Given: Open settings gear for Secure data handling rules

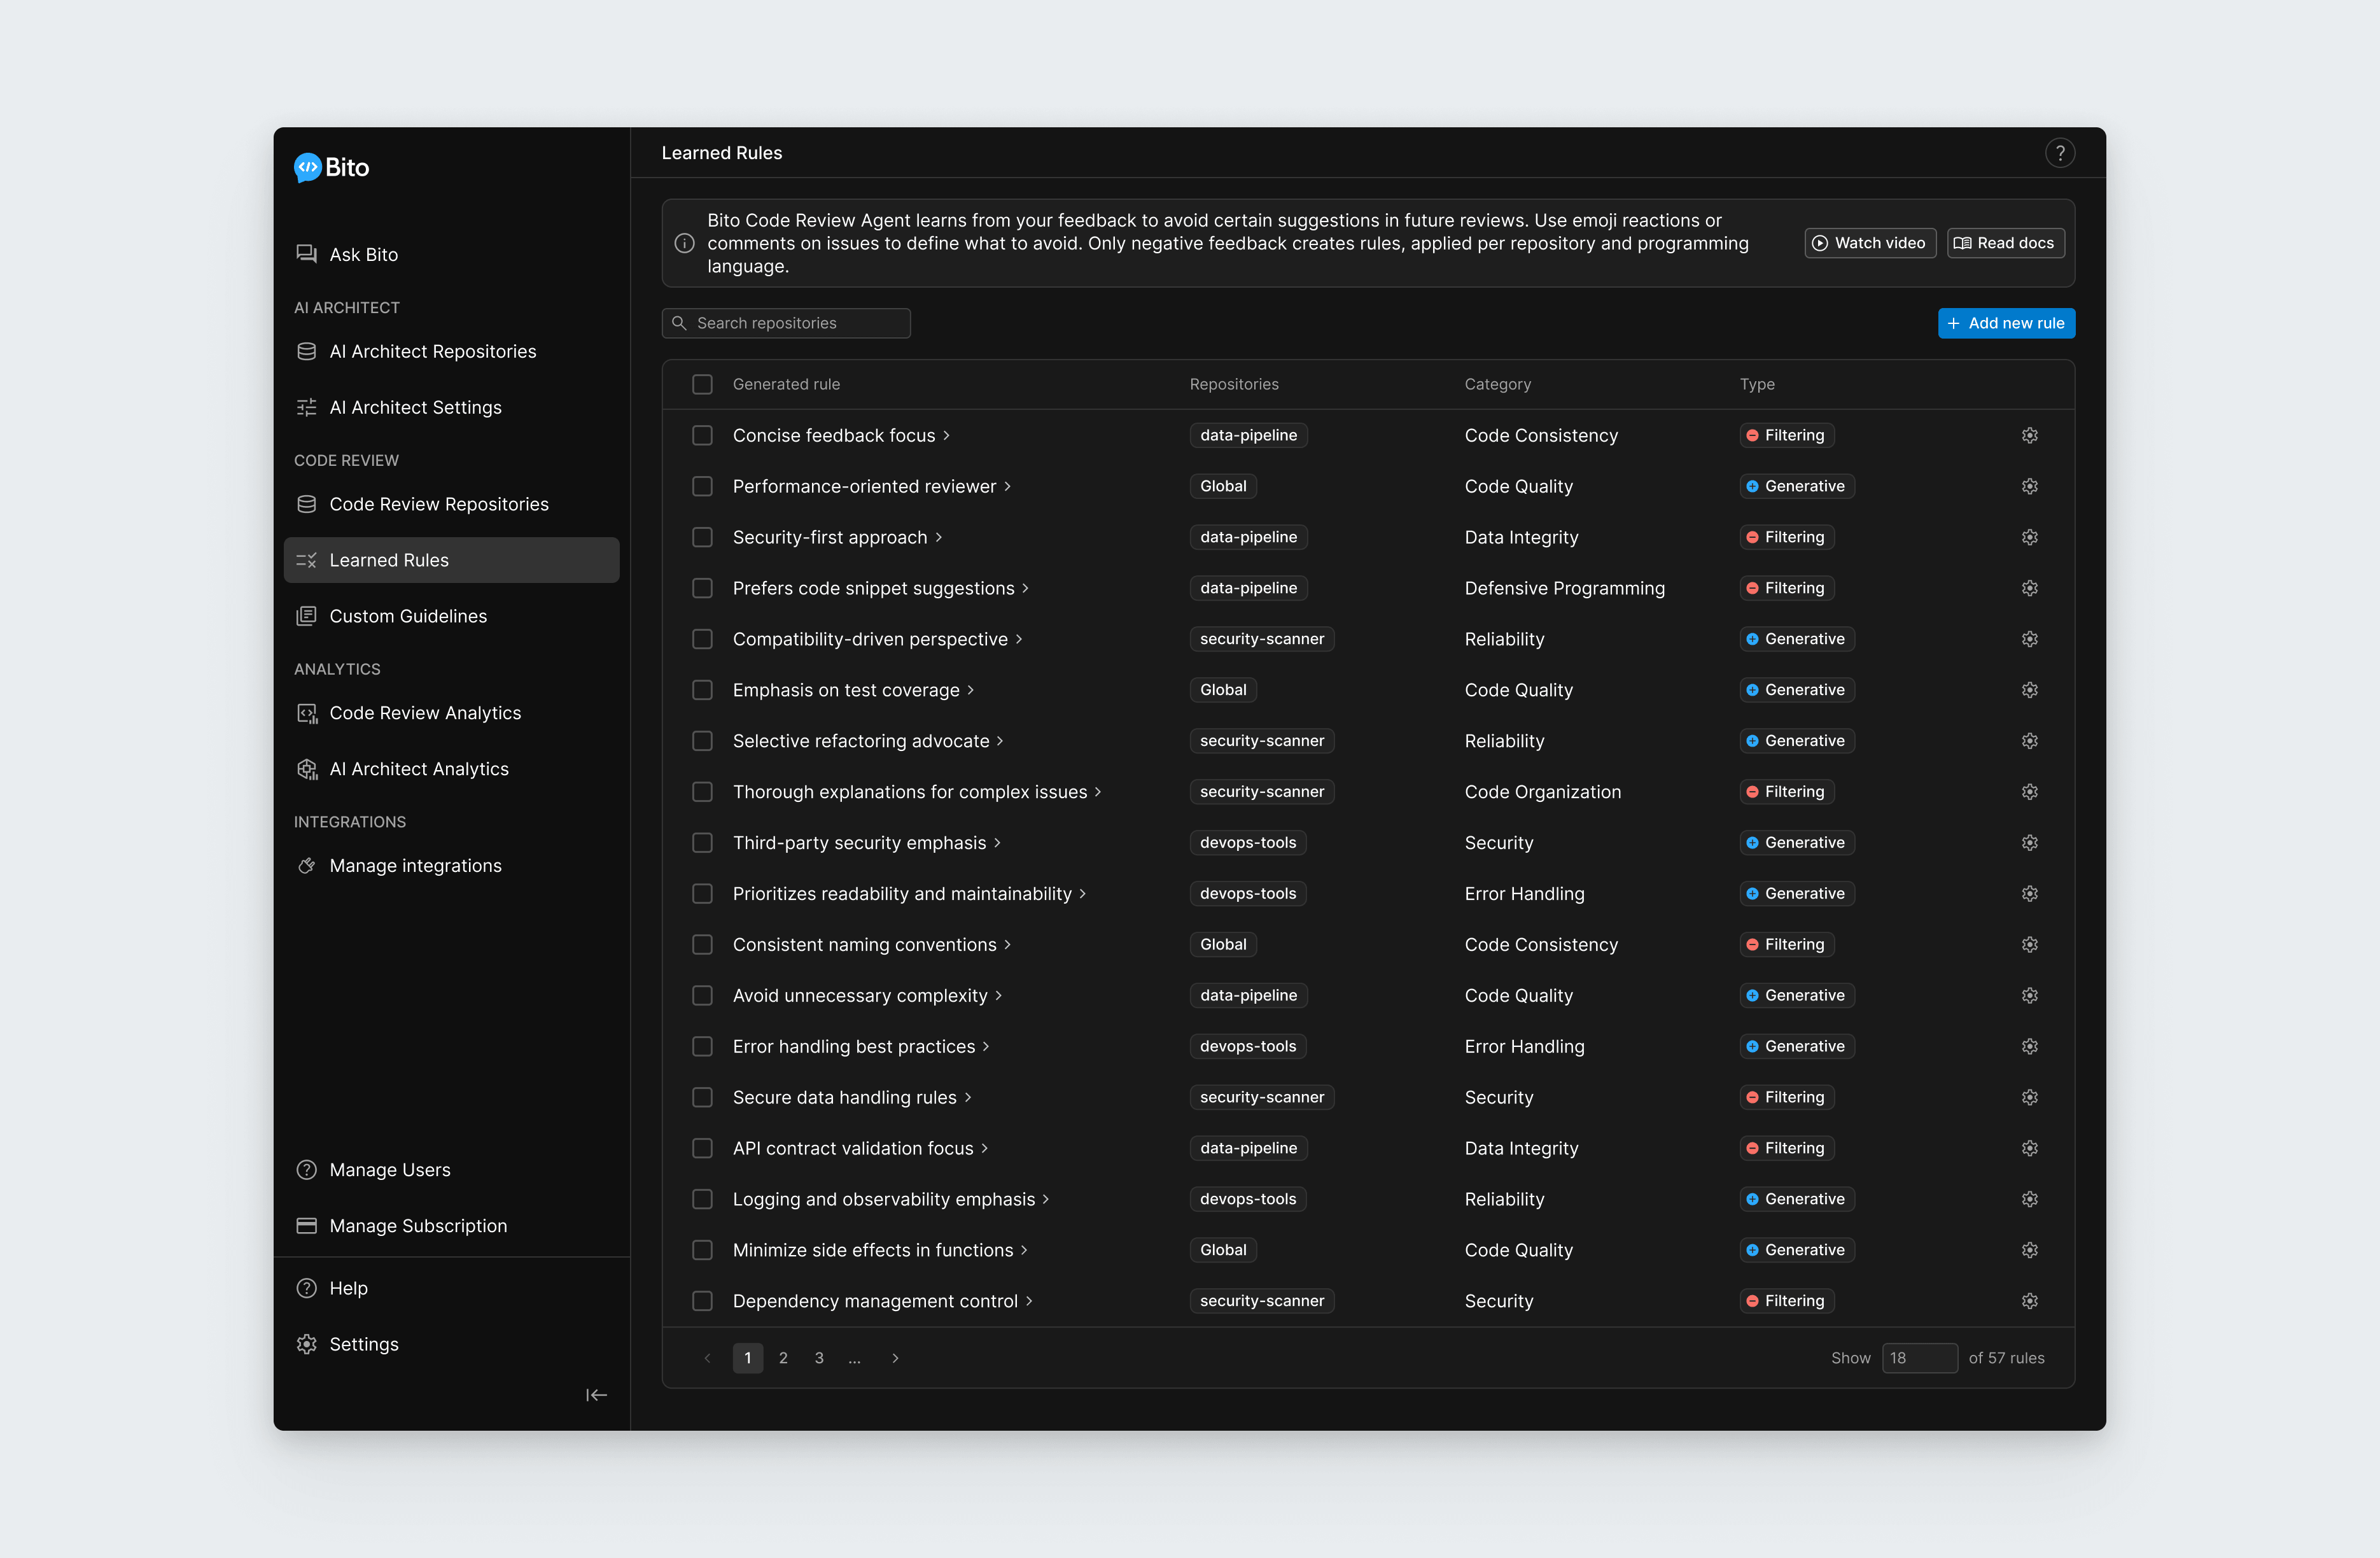Looking at the screenshot, I should [2029, 1098].
